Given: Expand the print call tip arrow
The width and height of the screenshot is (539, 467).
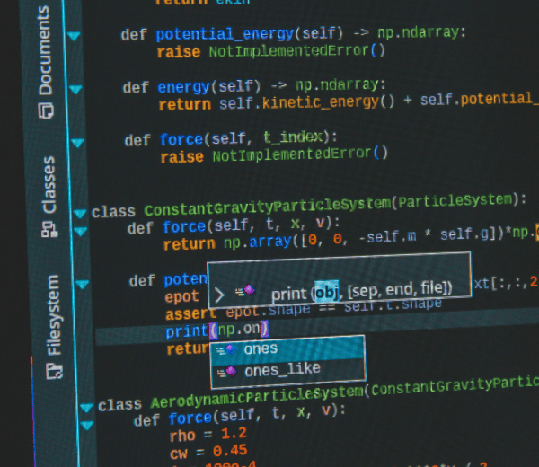Looking at the screenshot, I should pos(219,294).
